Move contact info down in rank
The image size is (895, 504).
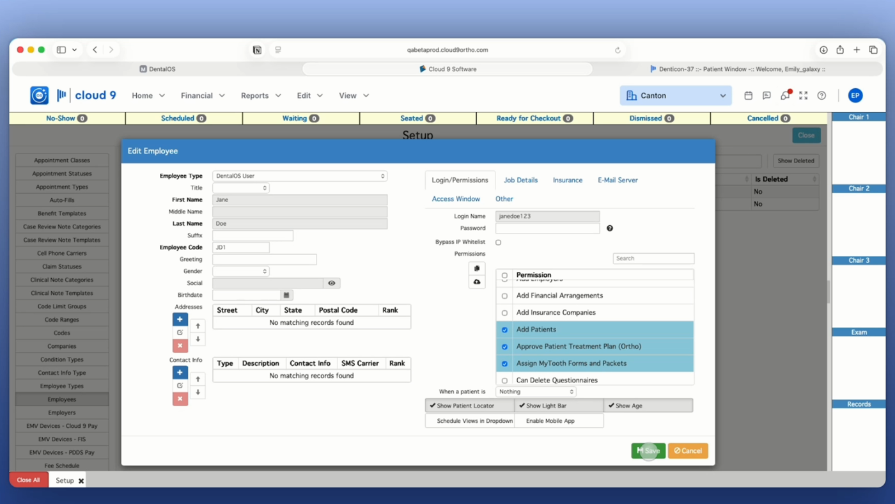[x=198, y=392]
